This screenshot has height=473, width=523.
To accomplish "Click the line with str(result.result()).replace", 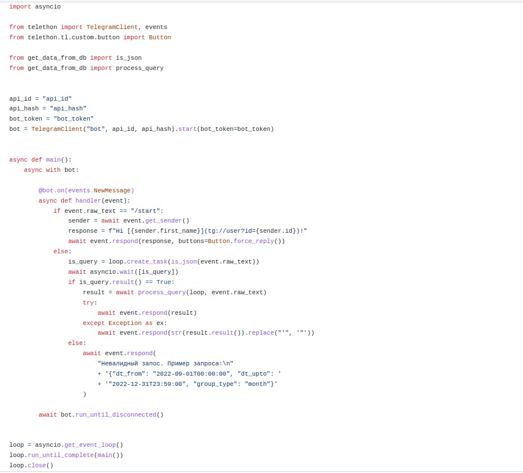I will pyautogui.click(x=206, y=333).
